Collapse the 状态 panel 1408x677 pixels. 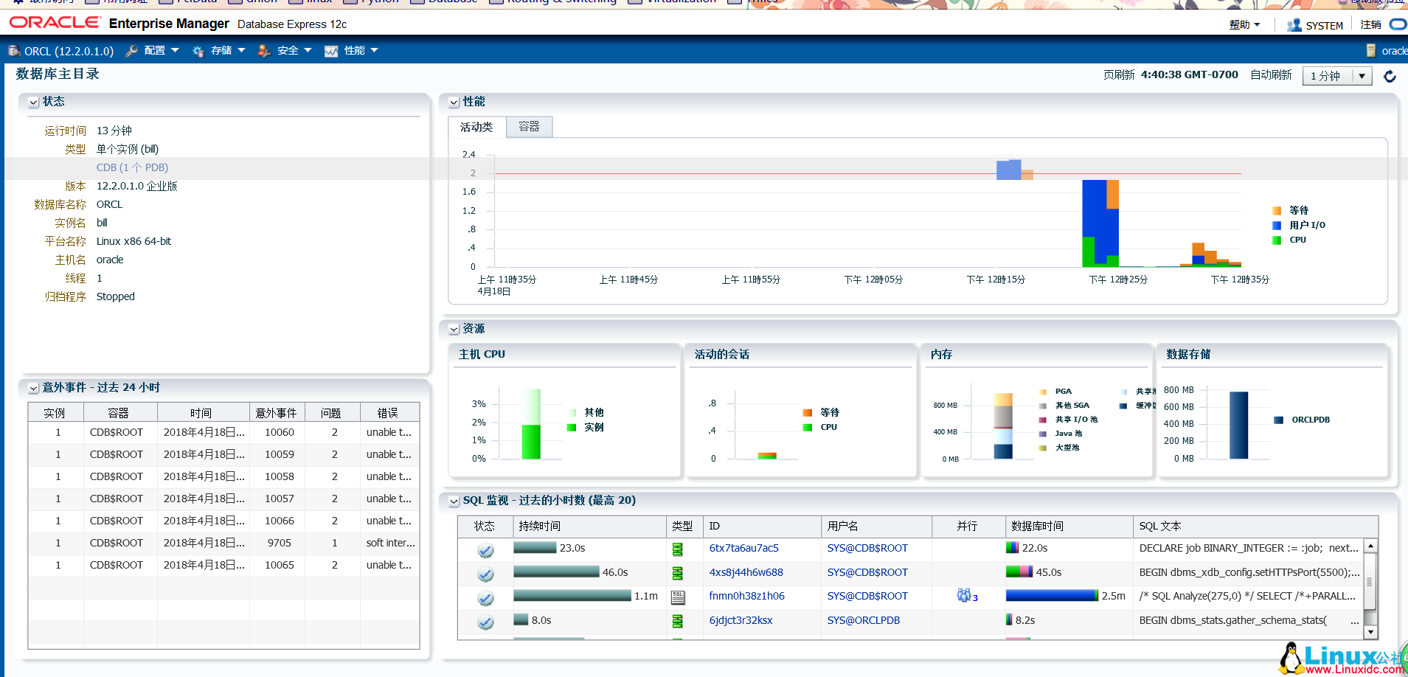(x=34, y=103)
